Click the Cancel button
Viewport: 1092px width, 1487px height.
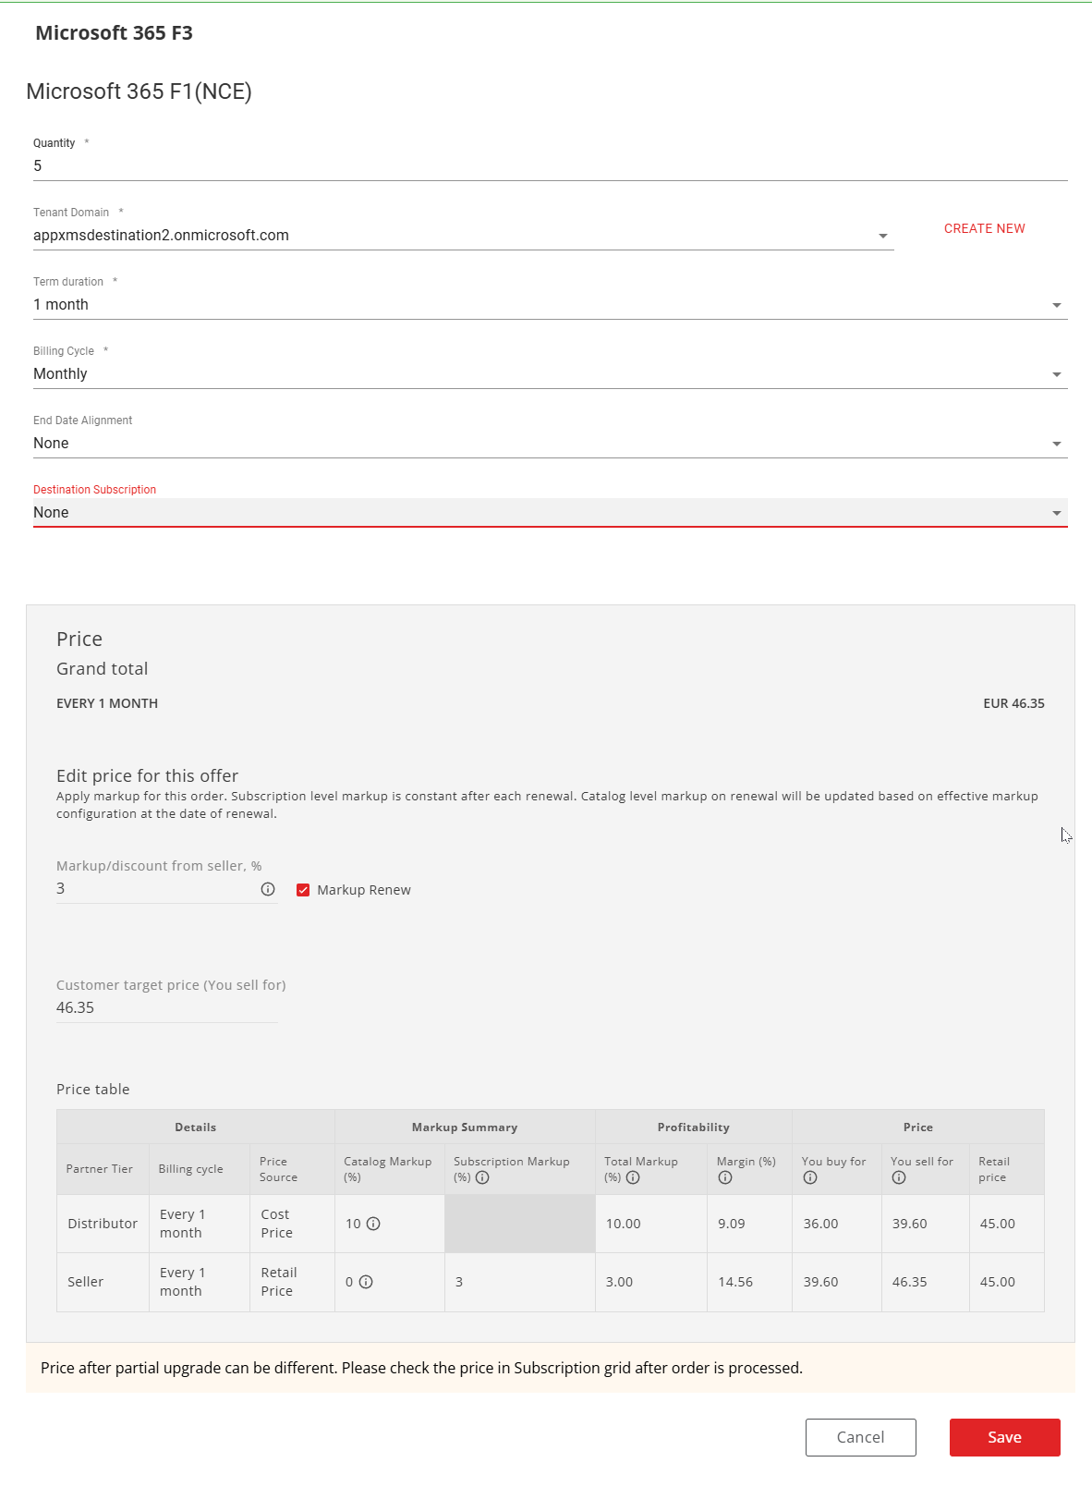coord(860,1437)
